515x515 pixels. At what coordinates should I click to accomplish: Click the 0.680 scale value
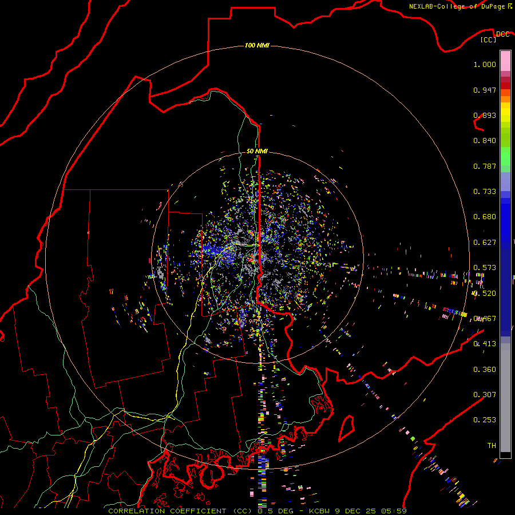coord(485,217)
